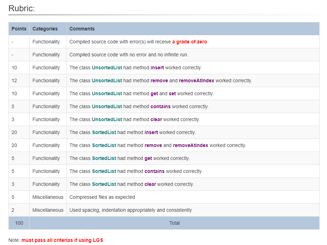The height and width of the screenshot is (245, 327).
Task: Select the Total row at table bottom
Action: tap(175, 223)
